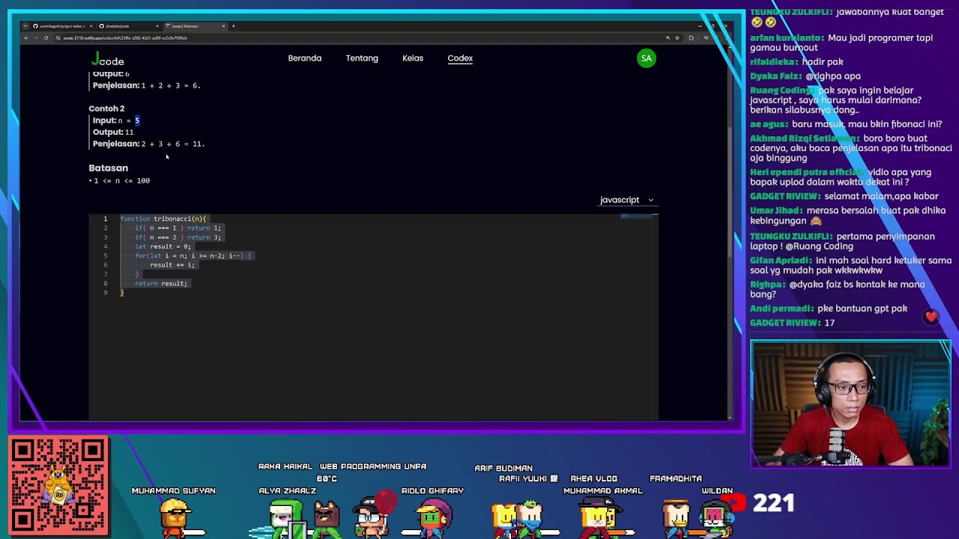959x539 pixels.
Task: Click Andi permadi's chat message
Action: [x=829, y=308]
